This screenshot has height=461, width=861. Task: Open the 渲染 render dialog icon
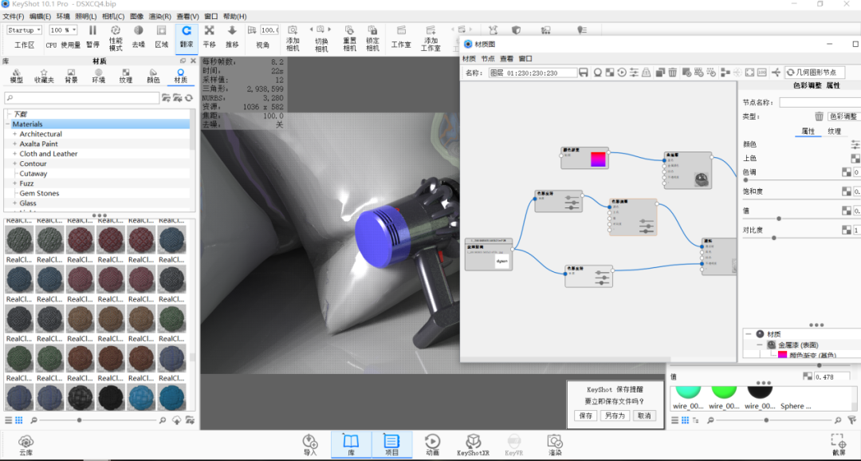555,445
